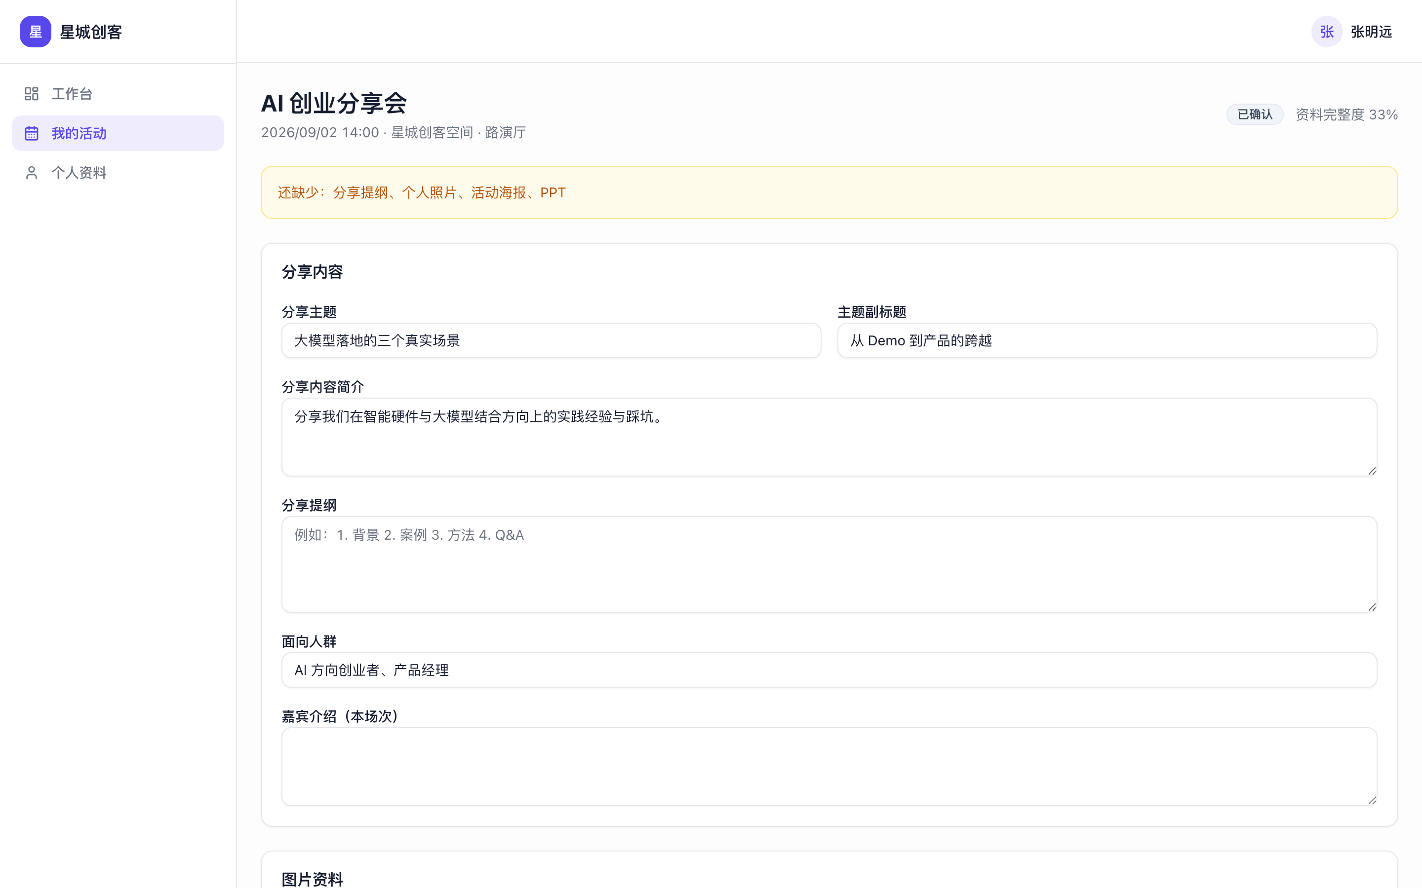Focus the 主题副标题 input field
Image resolution: width=1422 pixels, height=888 pixels.
click(x=1107, y=340)
